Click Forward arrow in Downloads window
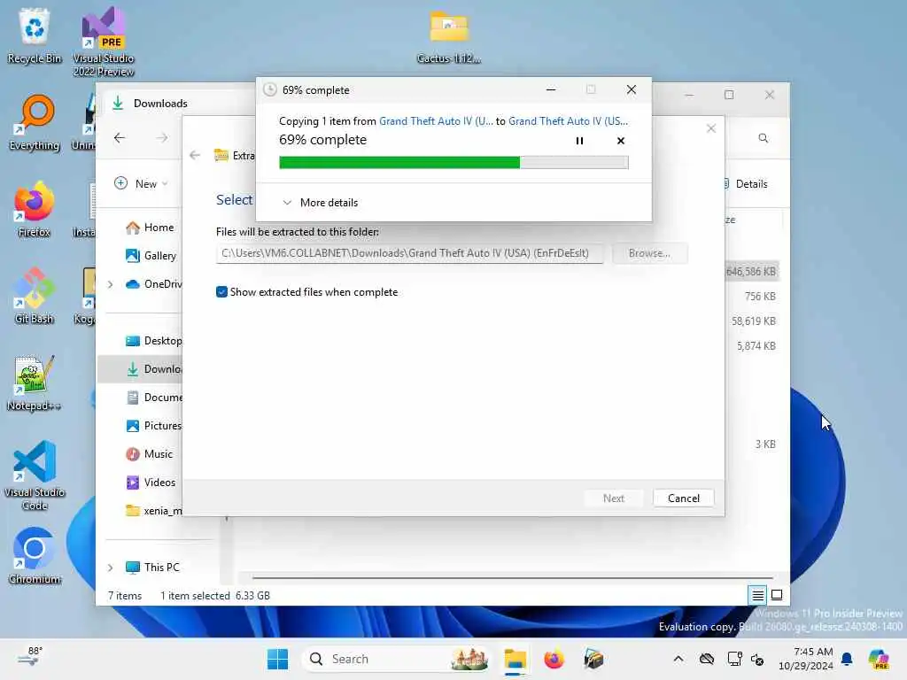 [162, 137]
